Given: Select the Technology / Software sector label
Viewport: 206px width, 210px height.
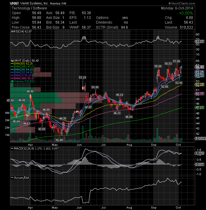Looking at the screenshot, I should coord(29,8).
